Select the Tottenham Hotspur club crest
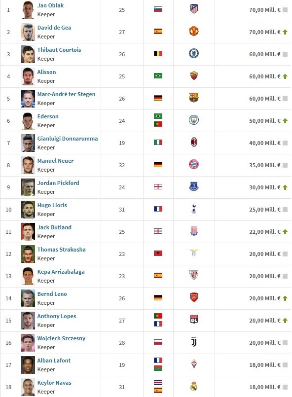 194,209
